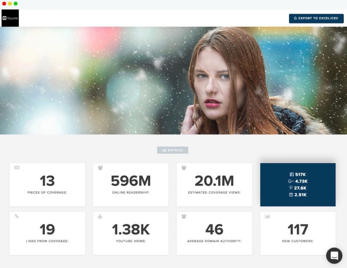347x268 pixels.
Task: Click the bar chart icon on New Customers card
Action: (x=267, y=216)
